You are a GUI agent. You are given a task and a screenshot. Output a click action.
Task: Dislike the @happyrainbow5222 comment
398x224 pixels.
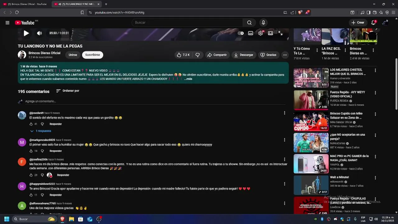pos(42,195)
